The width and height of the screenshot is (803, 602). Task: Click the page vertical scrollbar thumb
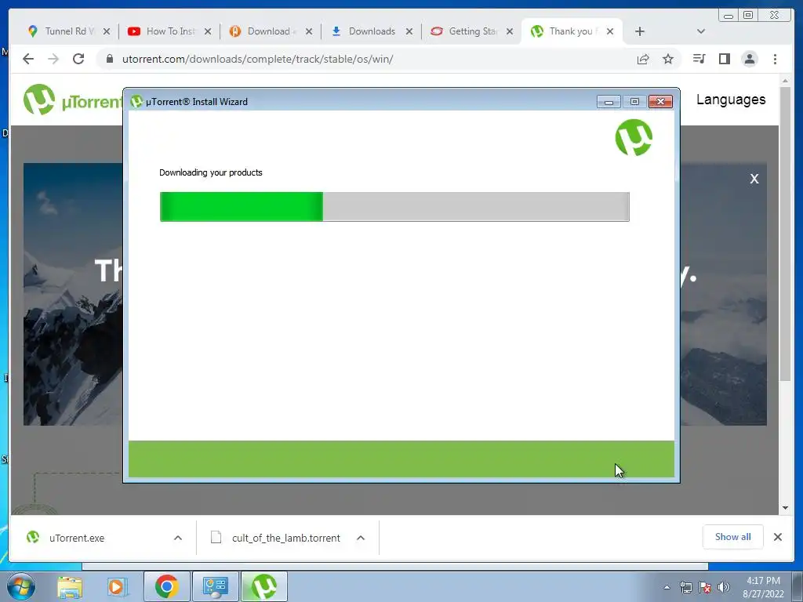(x=785, y=234)
